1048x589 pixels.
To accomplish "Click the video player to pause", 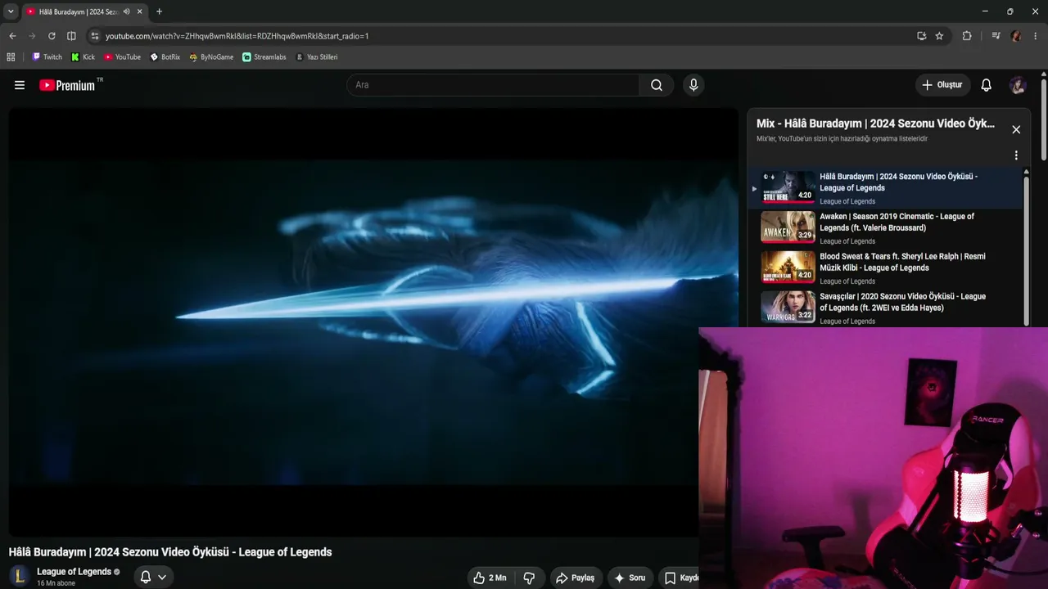I will pos(373,322).
